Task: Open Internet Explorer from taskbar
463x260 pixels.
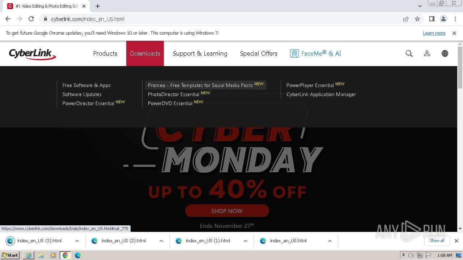Action: pyautogui.click(x=29, y=255)
